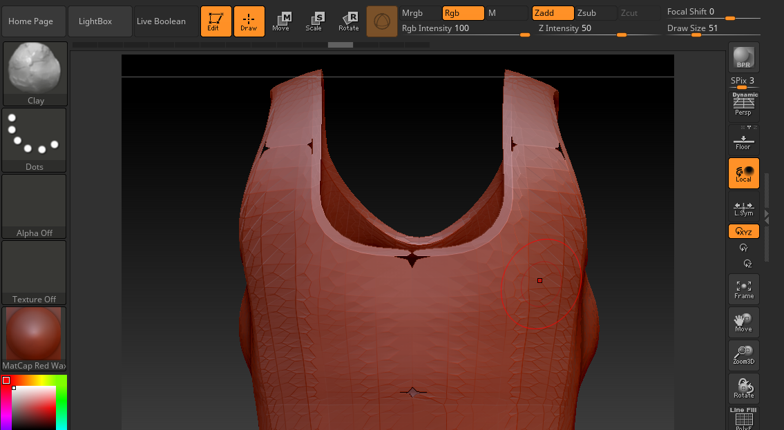The width and height of the screenshot is (784, 430).
Task: Frame the mesh in the canvas
Action: tap(743, 289)
